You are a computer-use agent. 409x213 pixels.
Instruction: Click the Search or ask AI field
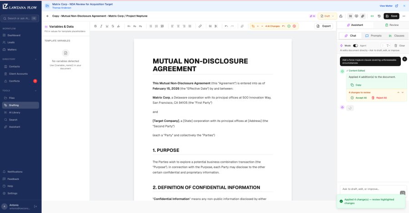[20, 18]
